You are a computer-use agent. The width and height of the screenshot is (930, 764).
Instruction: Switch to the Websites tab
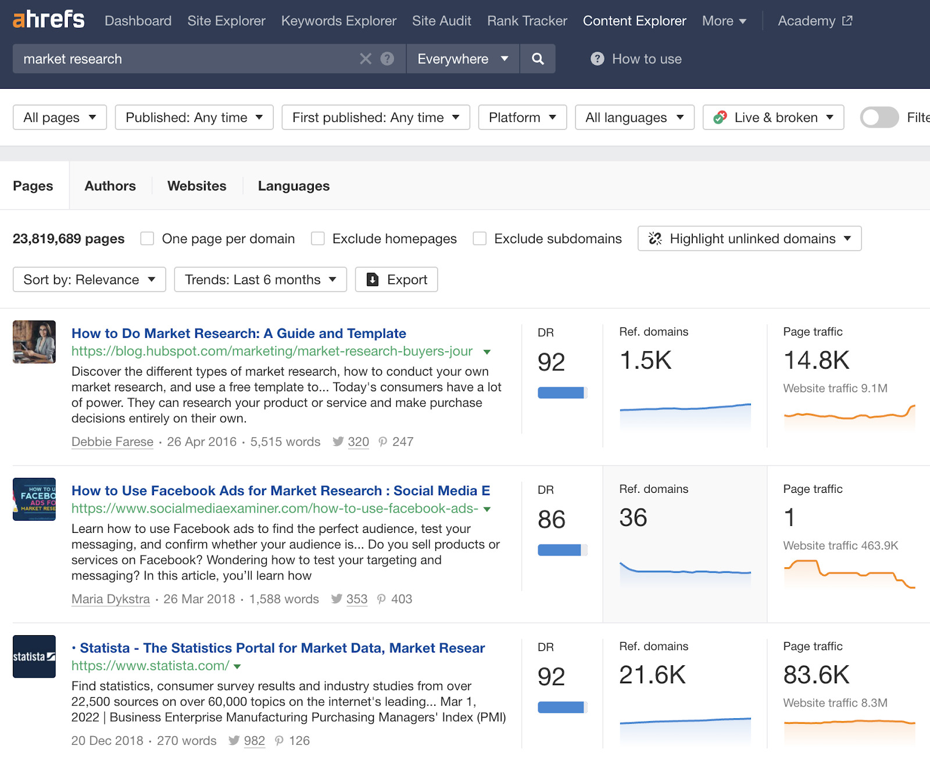tap(197, 186)
